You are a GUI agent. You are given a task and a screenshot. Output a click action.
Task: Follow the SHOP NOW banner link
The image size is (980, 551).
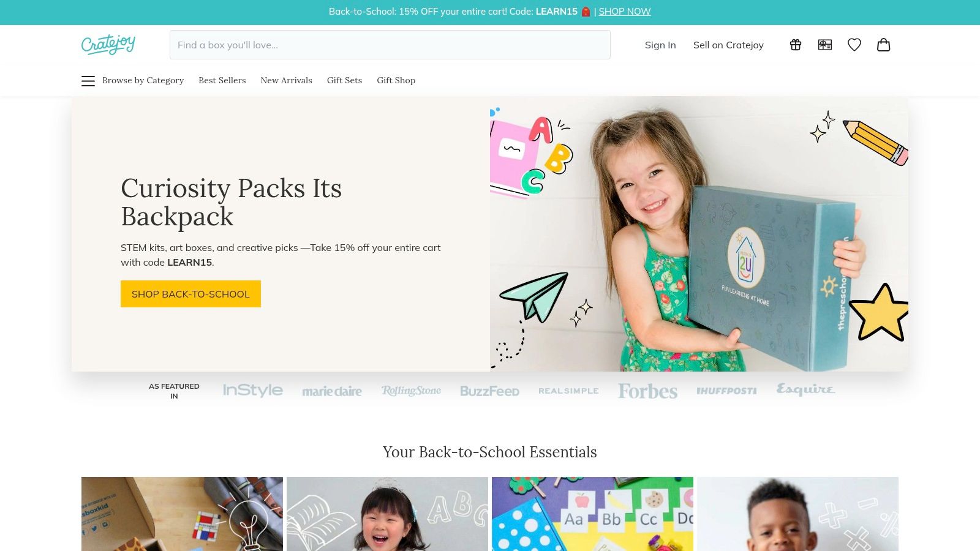tap(624, 12)
